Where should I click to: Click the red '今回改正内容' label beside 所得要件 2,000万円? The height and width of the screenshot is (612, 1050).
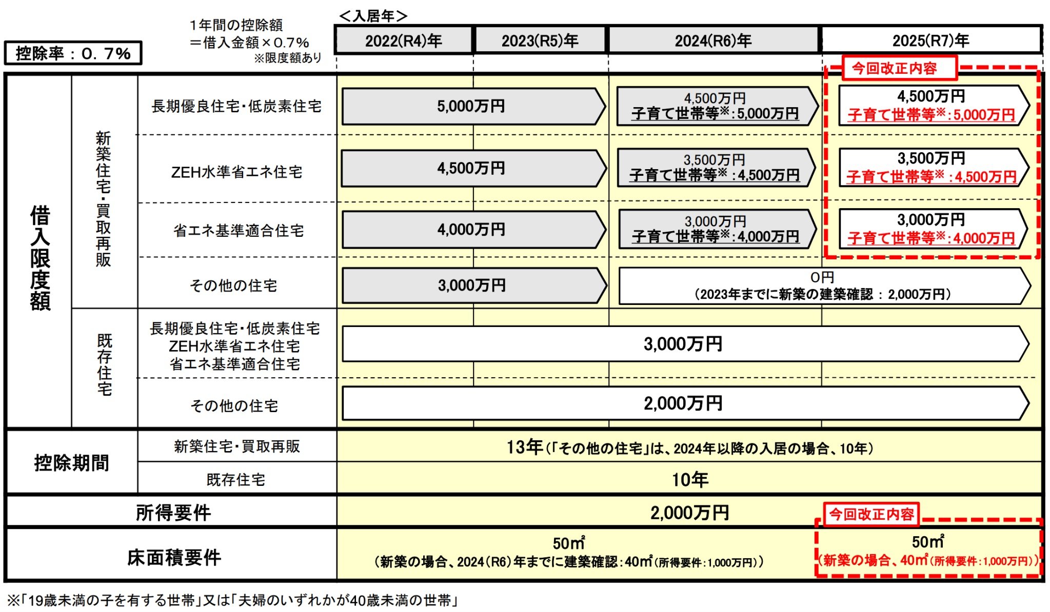tap(871, 514)
